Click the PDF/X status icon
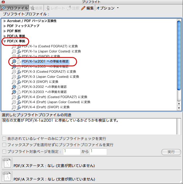The width and height of the screenshot is (183, 184). tap(7, 163)
